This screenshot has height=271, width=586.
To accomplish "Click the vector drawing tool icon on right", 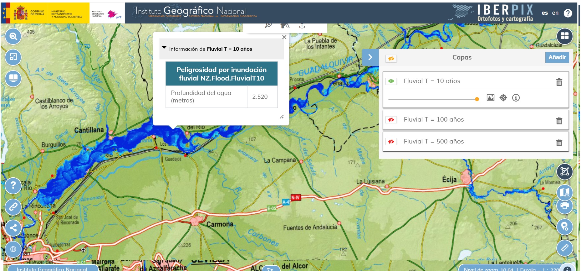I will tap(565, 171).
